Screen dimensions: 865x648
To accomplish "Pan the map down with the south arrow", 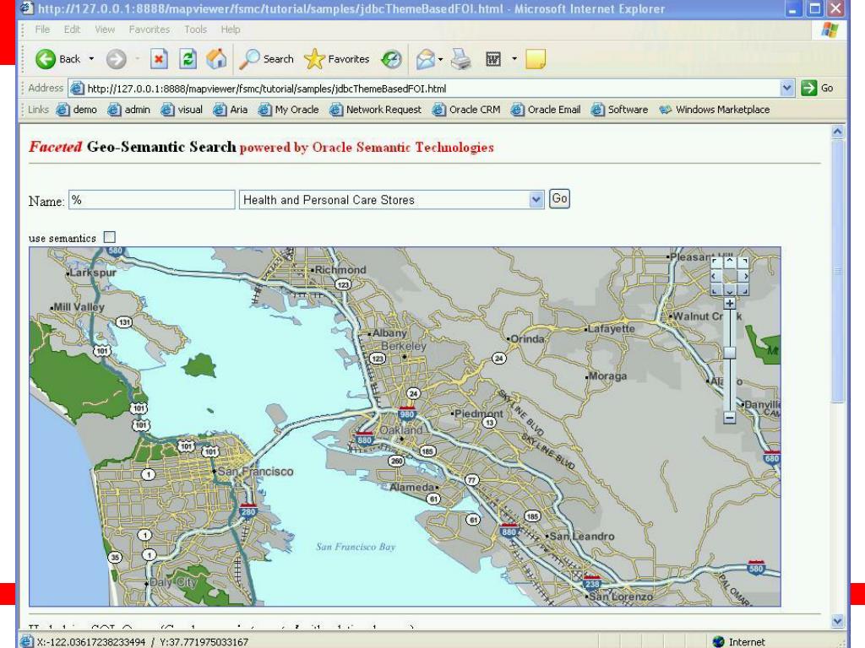I will [729, 290].
